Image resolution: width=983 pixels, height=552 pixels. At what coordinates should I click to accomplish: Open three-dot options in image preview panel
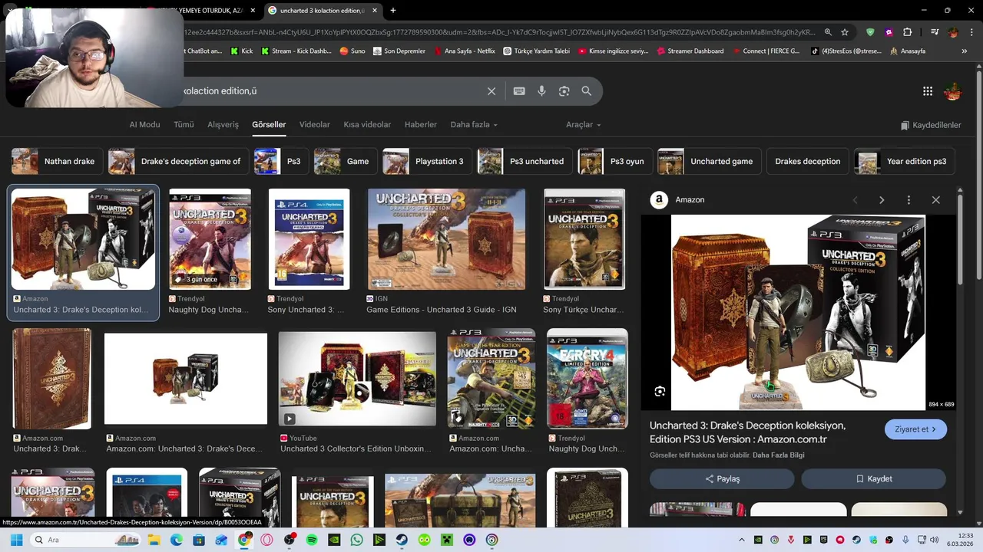pos(909,200)
